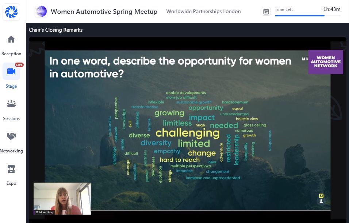Click the word 'empathy' in cloud

167,151
